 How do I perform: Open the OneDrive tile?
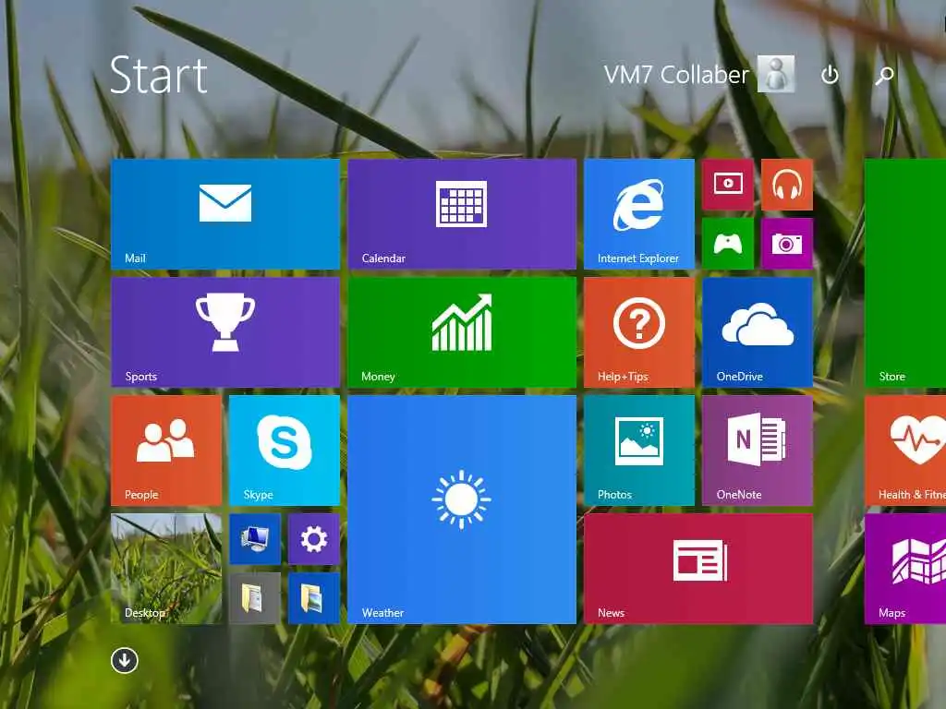click(x=758, y=332)
